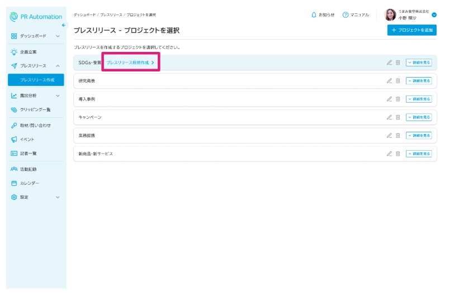Delete the 研究発表 project via trash icon
The height and width of the screenshot is (293, 459).
[398, 81]
